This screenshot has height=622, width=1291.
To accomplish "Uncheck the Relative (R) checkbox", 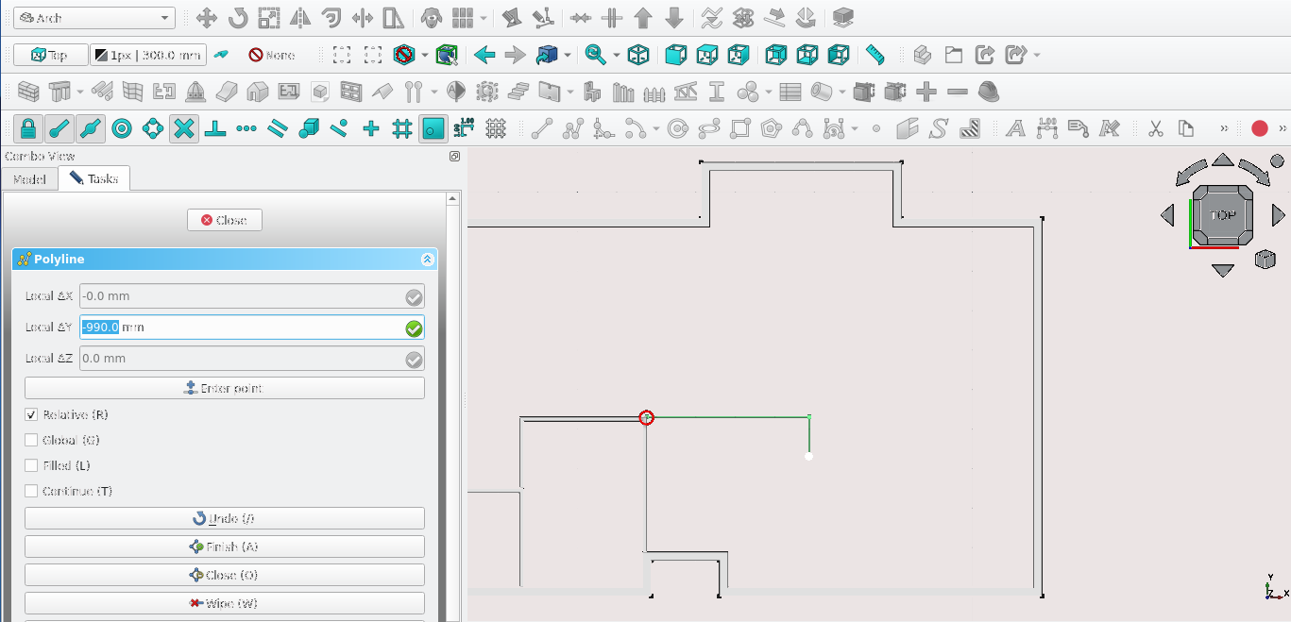I will [x=32, y=415].
